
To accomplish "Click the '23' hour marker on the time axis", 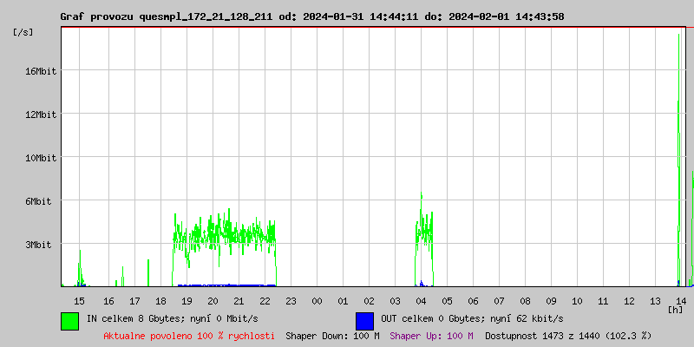I will [x=291, y=300].
